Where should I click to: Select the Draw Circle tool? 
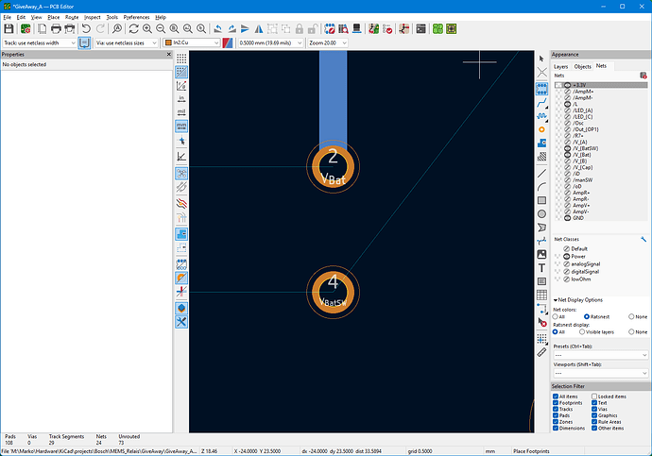541,214
